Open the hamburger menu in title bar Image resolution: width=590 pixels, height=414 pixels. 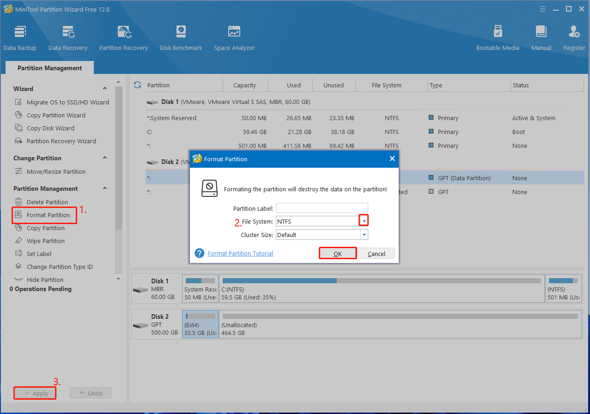coord(543,9)
